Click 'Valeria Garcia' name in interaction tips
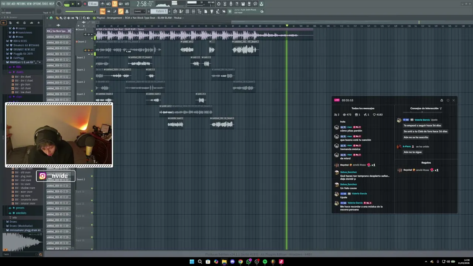This screenshot has height=266, width=473. tap(422, 120)
